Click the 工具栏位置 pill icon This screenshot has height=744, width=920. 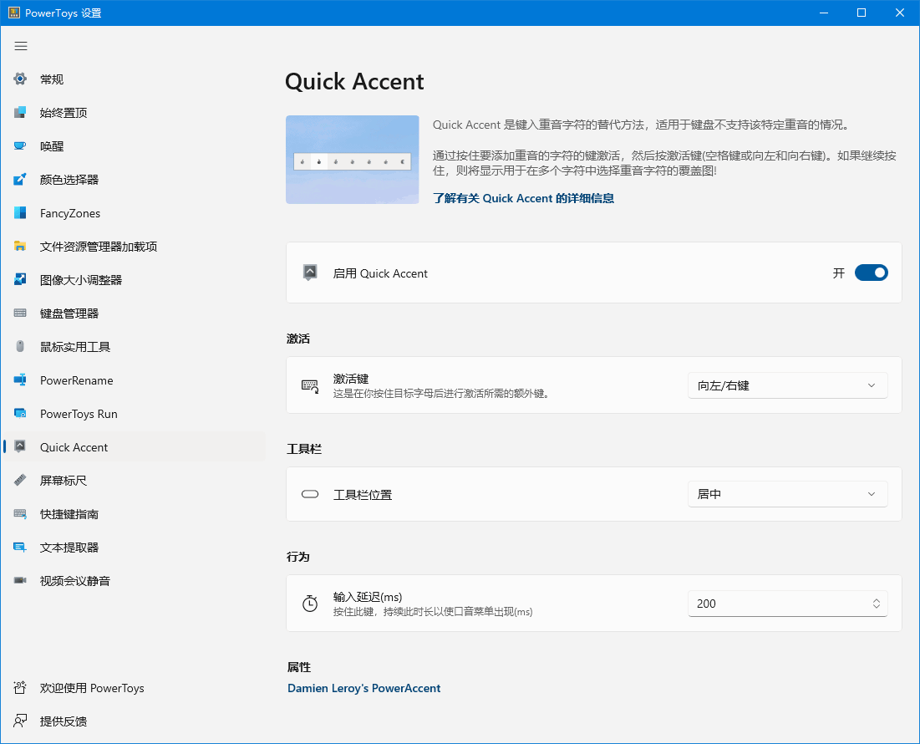point(310,494)
